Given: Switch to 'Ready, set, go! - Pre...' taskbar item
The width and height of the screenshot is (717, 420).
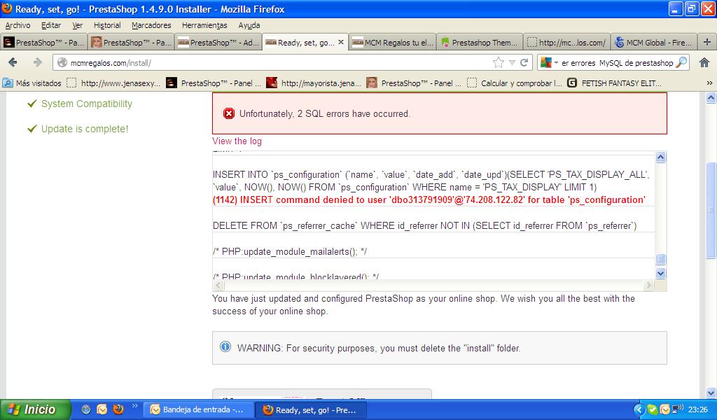Looking at the screenshot, I should 311,409.
